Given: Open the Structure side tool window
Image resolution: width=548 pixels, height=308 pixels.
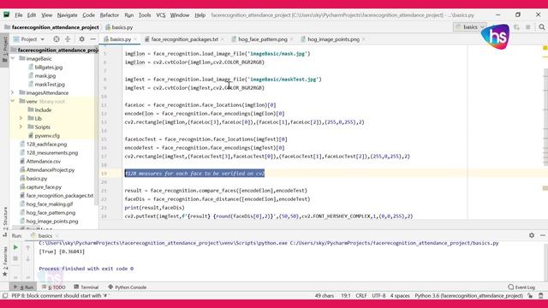Looking at the screenshot, I should pos(5,222).
